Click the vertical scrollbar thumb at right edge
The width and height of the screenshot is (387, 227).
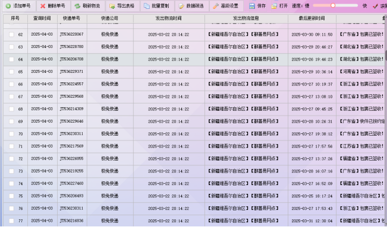click(386, 55)
